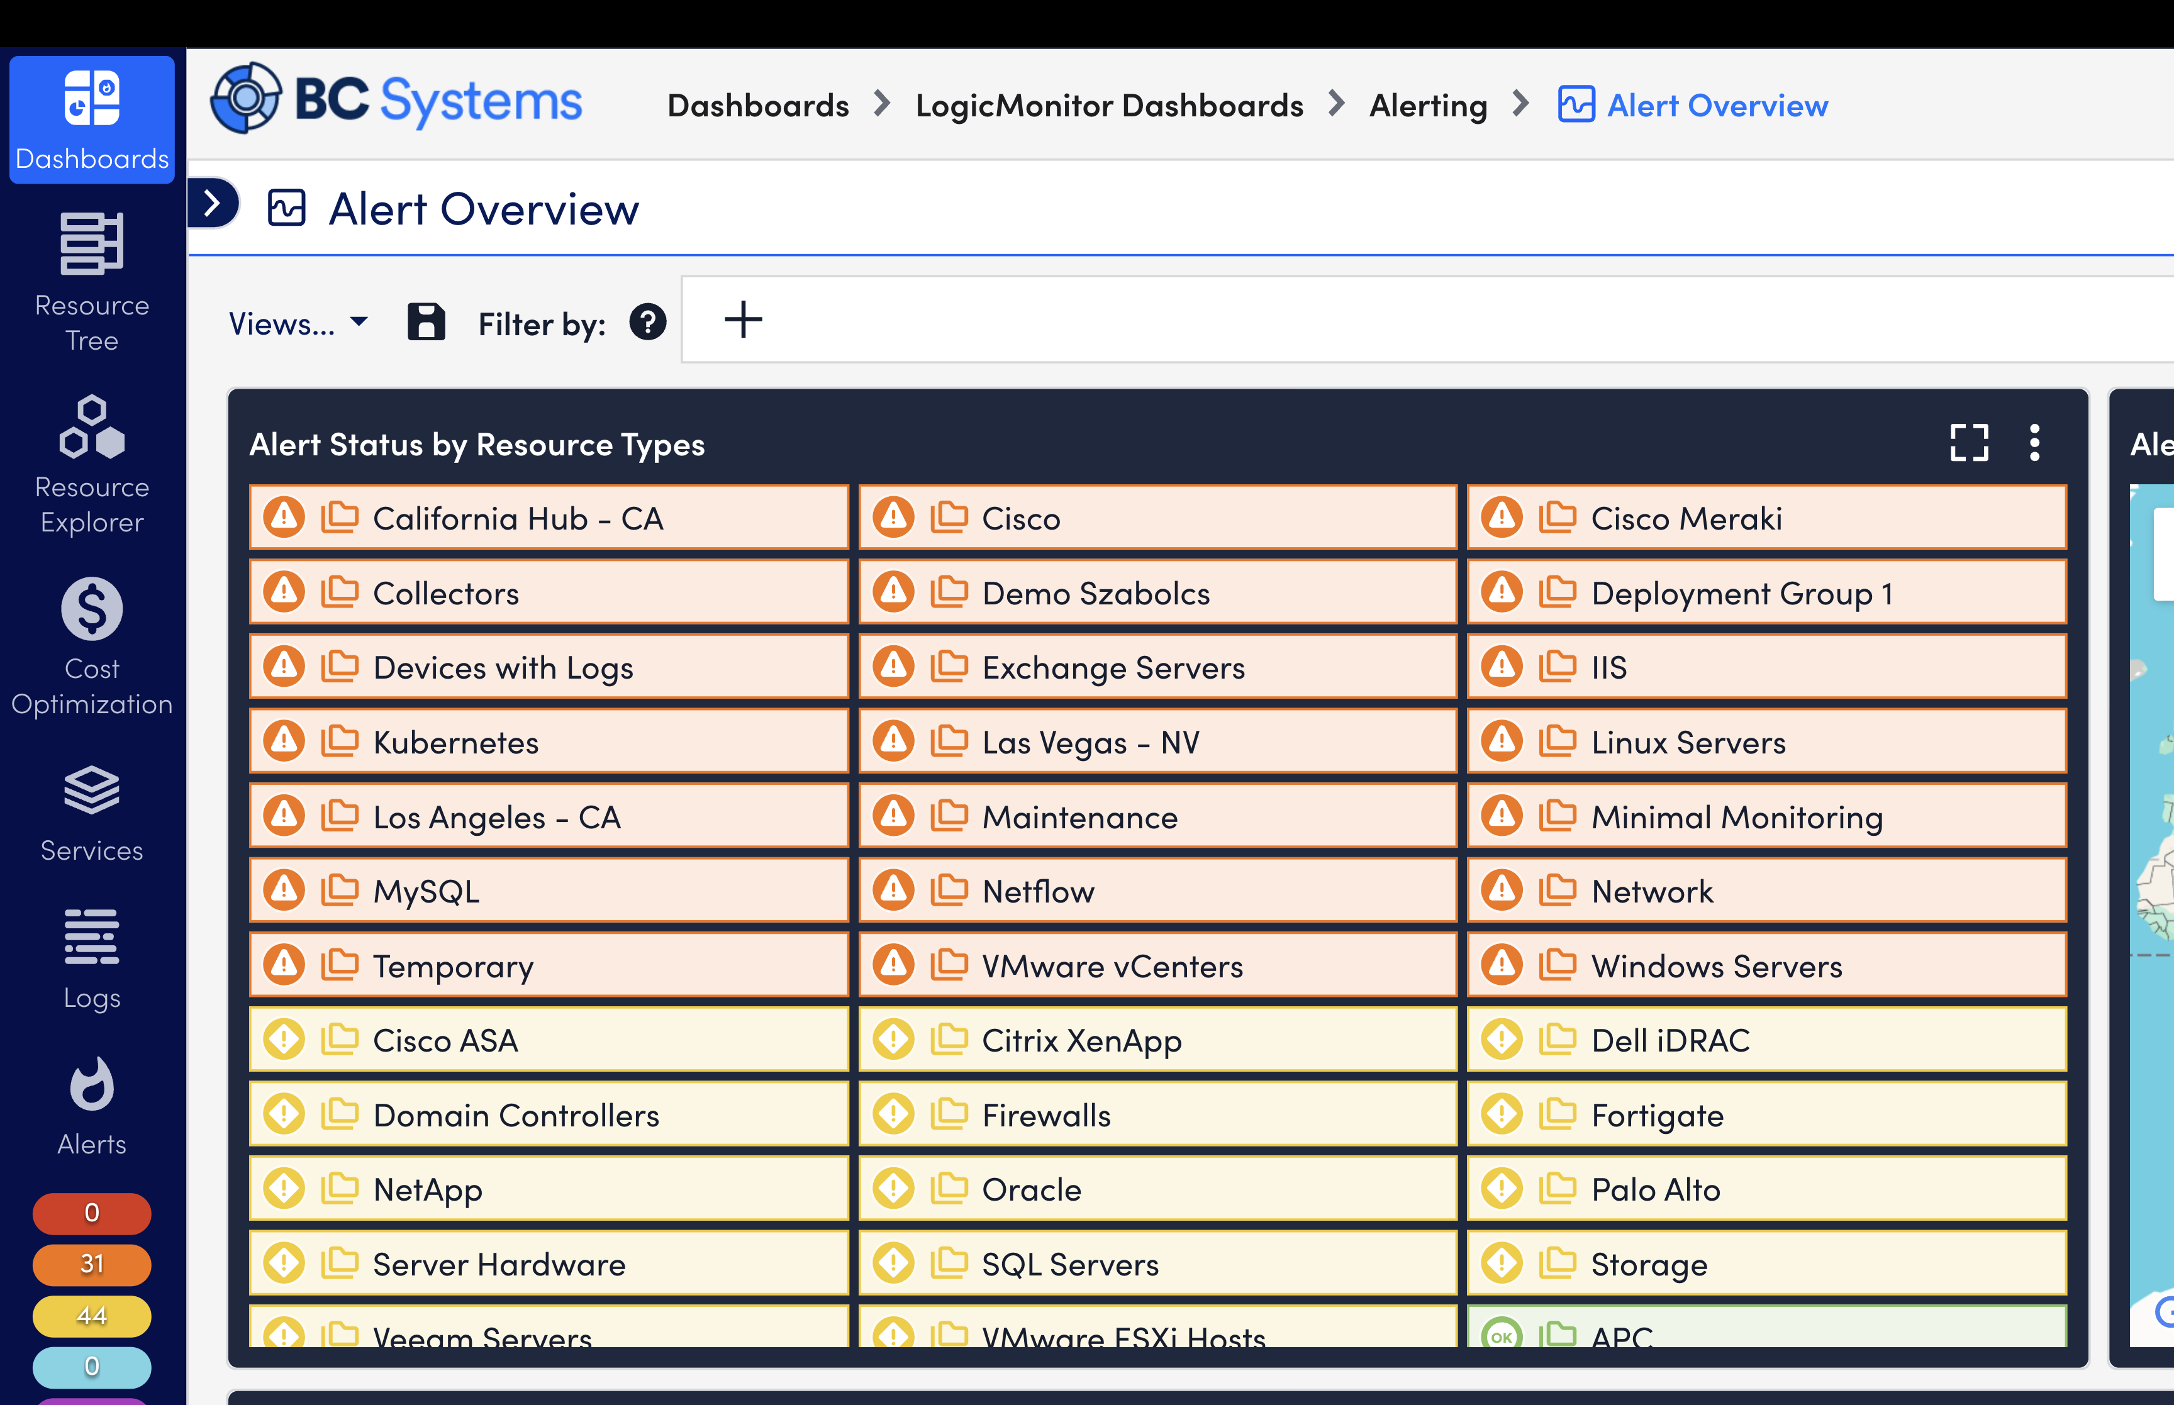Open the VMware vCenters tile
Image resolution: width=2174 pixels, height=1405 pixels.
coord(1157,965)
